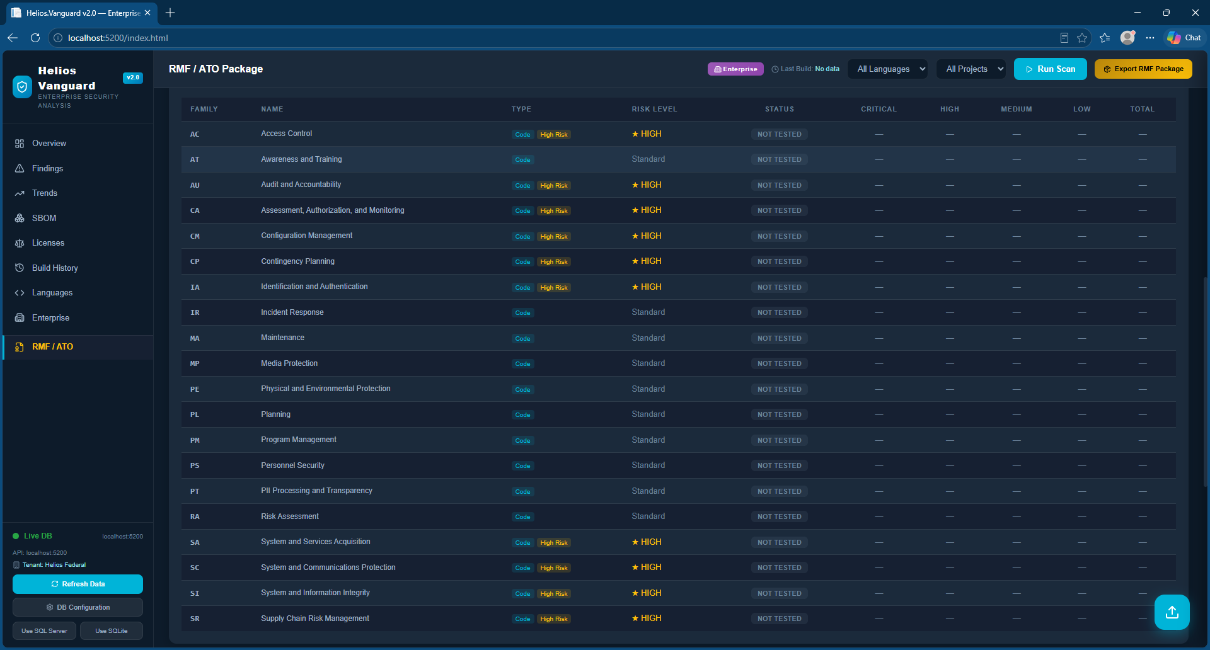
Task: Close the Helios Vanguard browser tab
Action: pos(147,13)
